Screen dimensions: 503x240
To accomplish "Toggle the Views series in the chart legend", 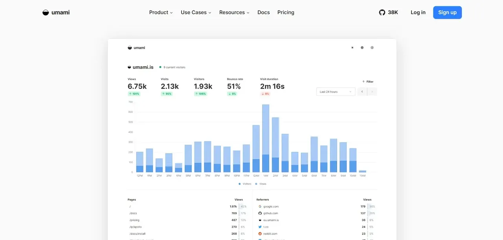I will [261, 184].
